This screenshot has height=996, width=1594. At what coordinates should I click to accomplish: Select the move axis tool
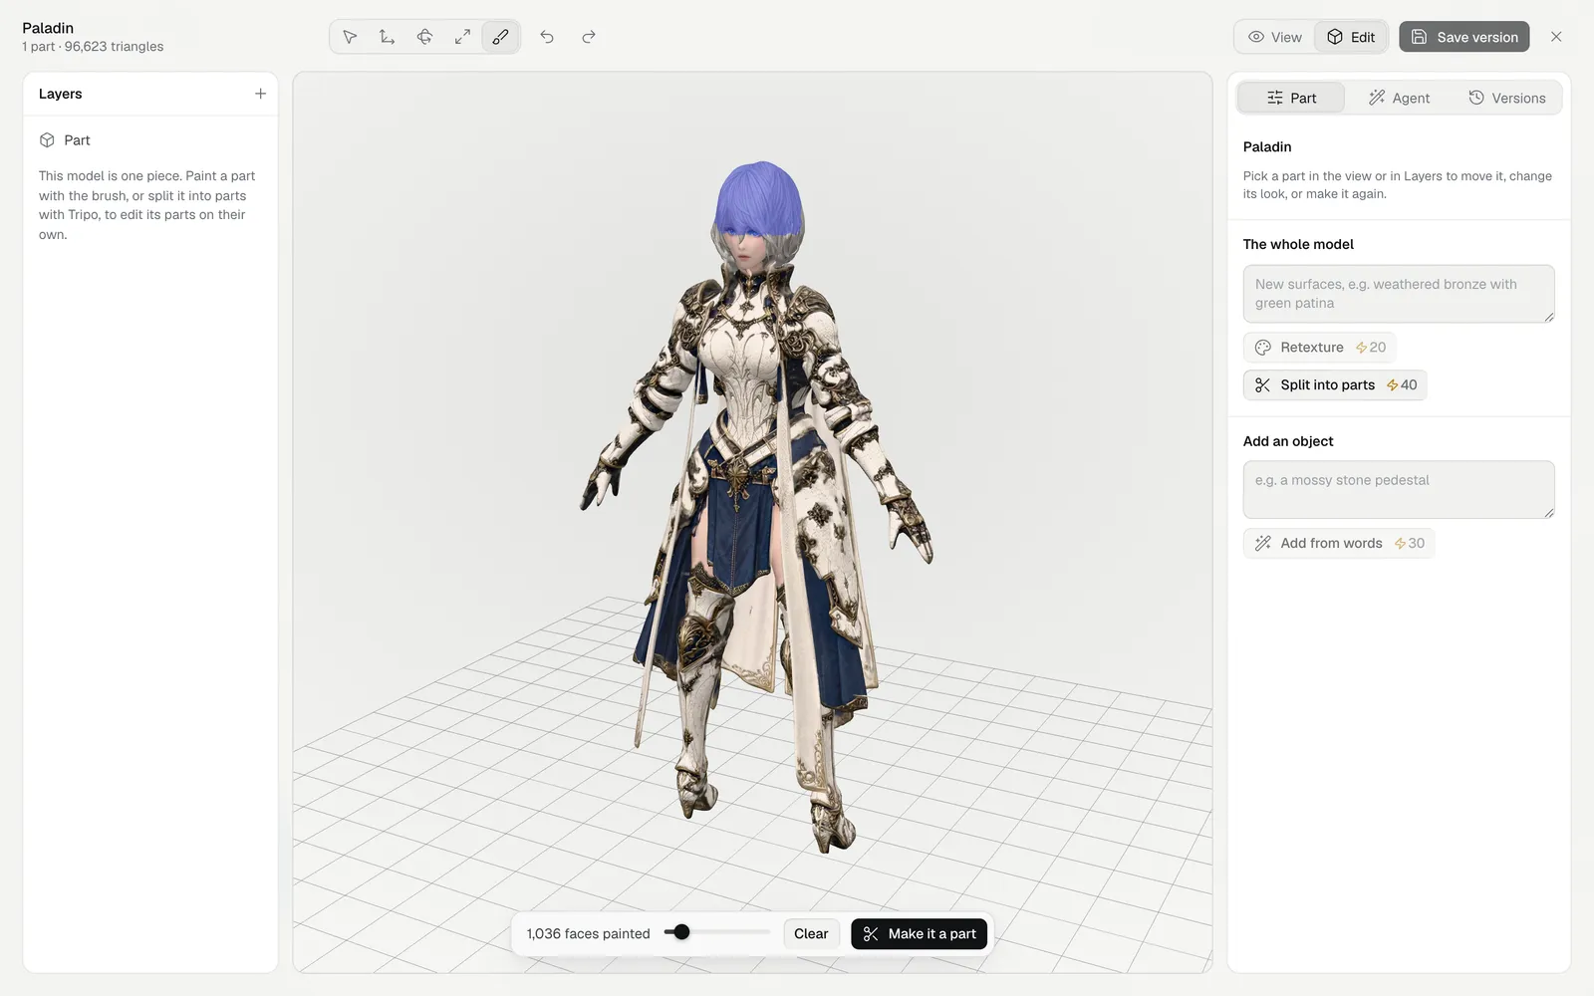tap(388, 37)
